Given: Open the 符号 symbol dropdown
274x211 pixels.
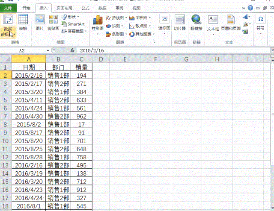Looking at the screenshot, I should pos(260,23).
